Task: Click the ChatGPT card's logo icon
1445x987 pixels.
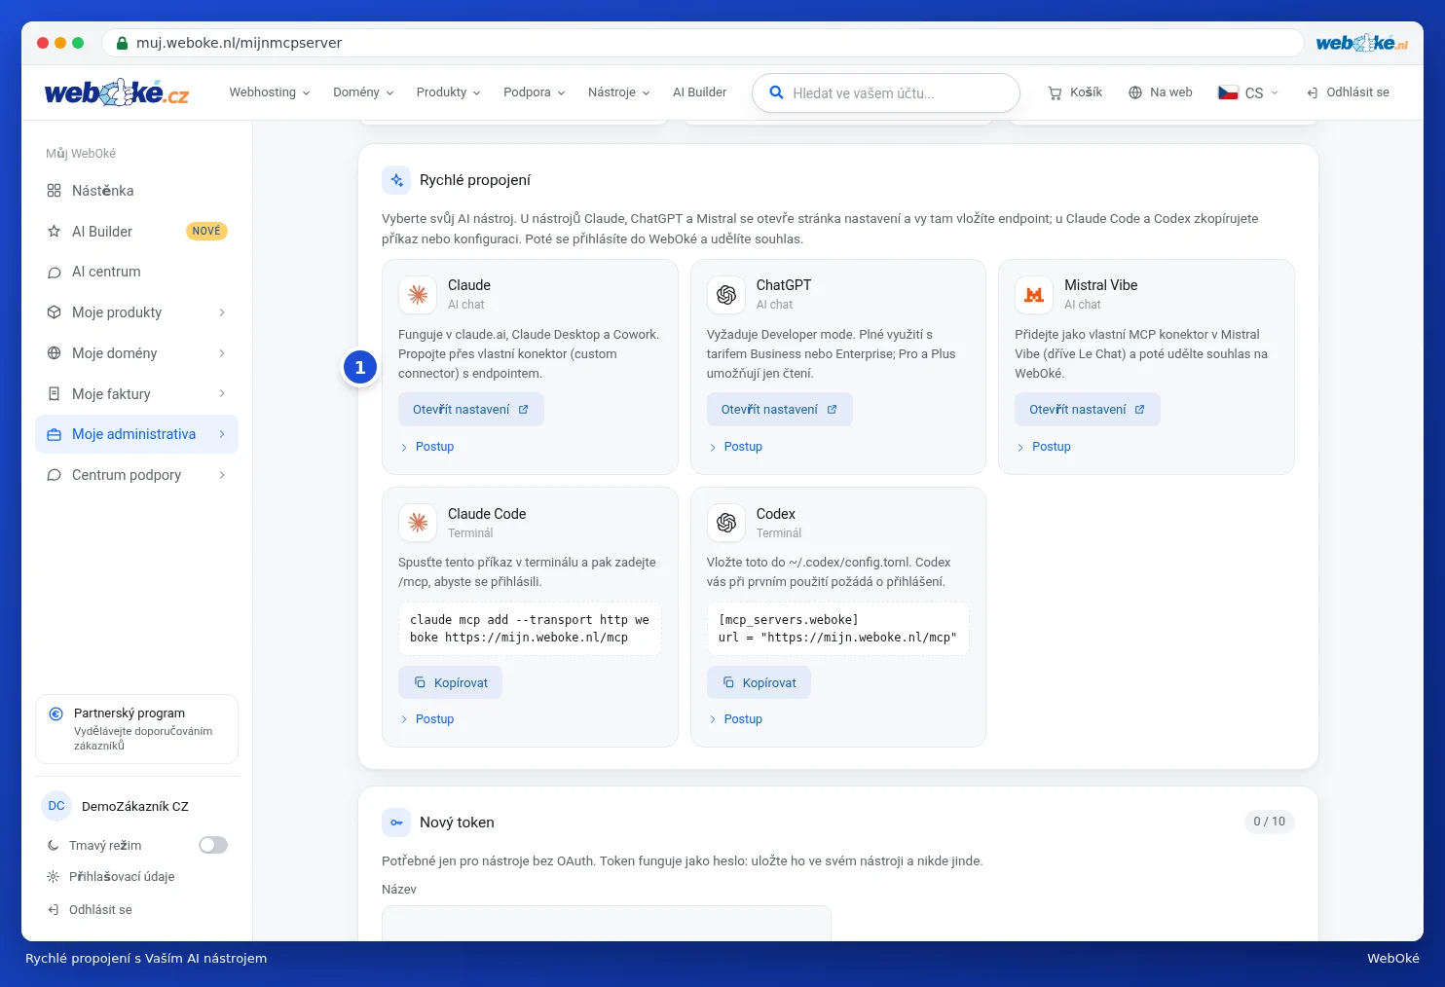Action: pos(726,295)
